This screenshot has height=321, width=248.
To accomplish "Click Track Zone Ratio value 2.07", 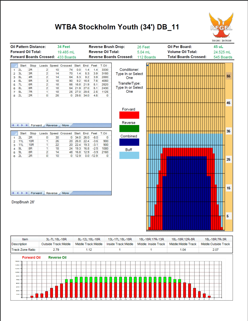I will tap(215, 250).
